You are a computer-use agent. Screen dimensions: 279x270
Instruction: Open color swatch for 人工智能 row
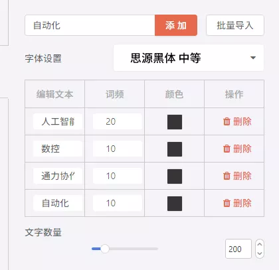(175, 122)
